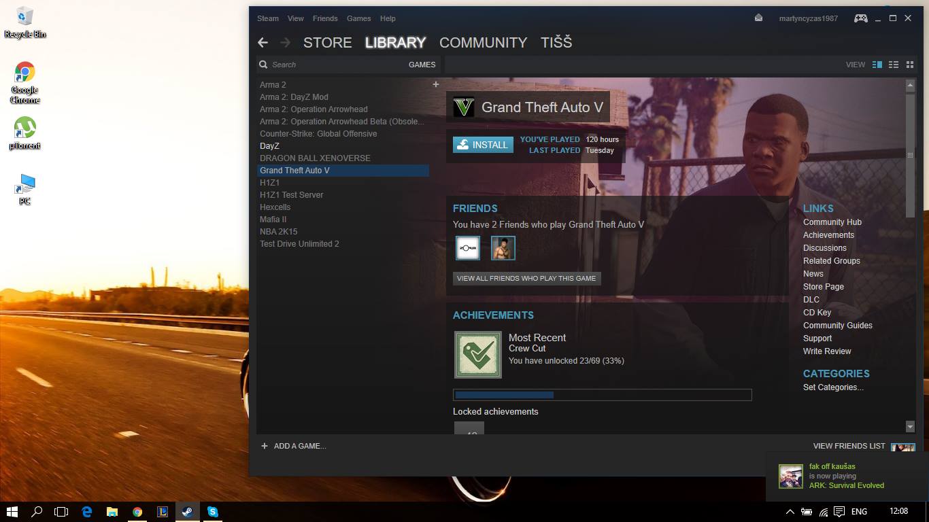Viewport: 929px width, 522px height.
Task: Click VIEW FRIENDS LIST
Action: point(849,447)
